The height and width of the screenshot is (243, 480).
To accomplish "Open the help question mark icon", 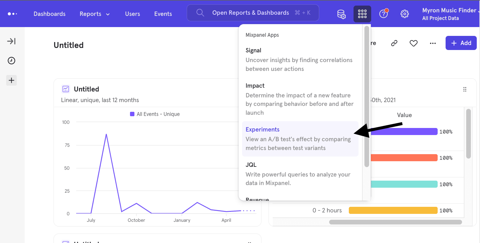I will [384, 14].
